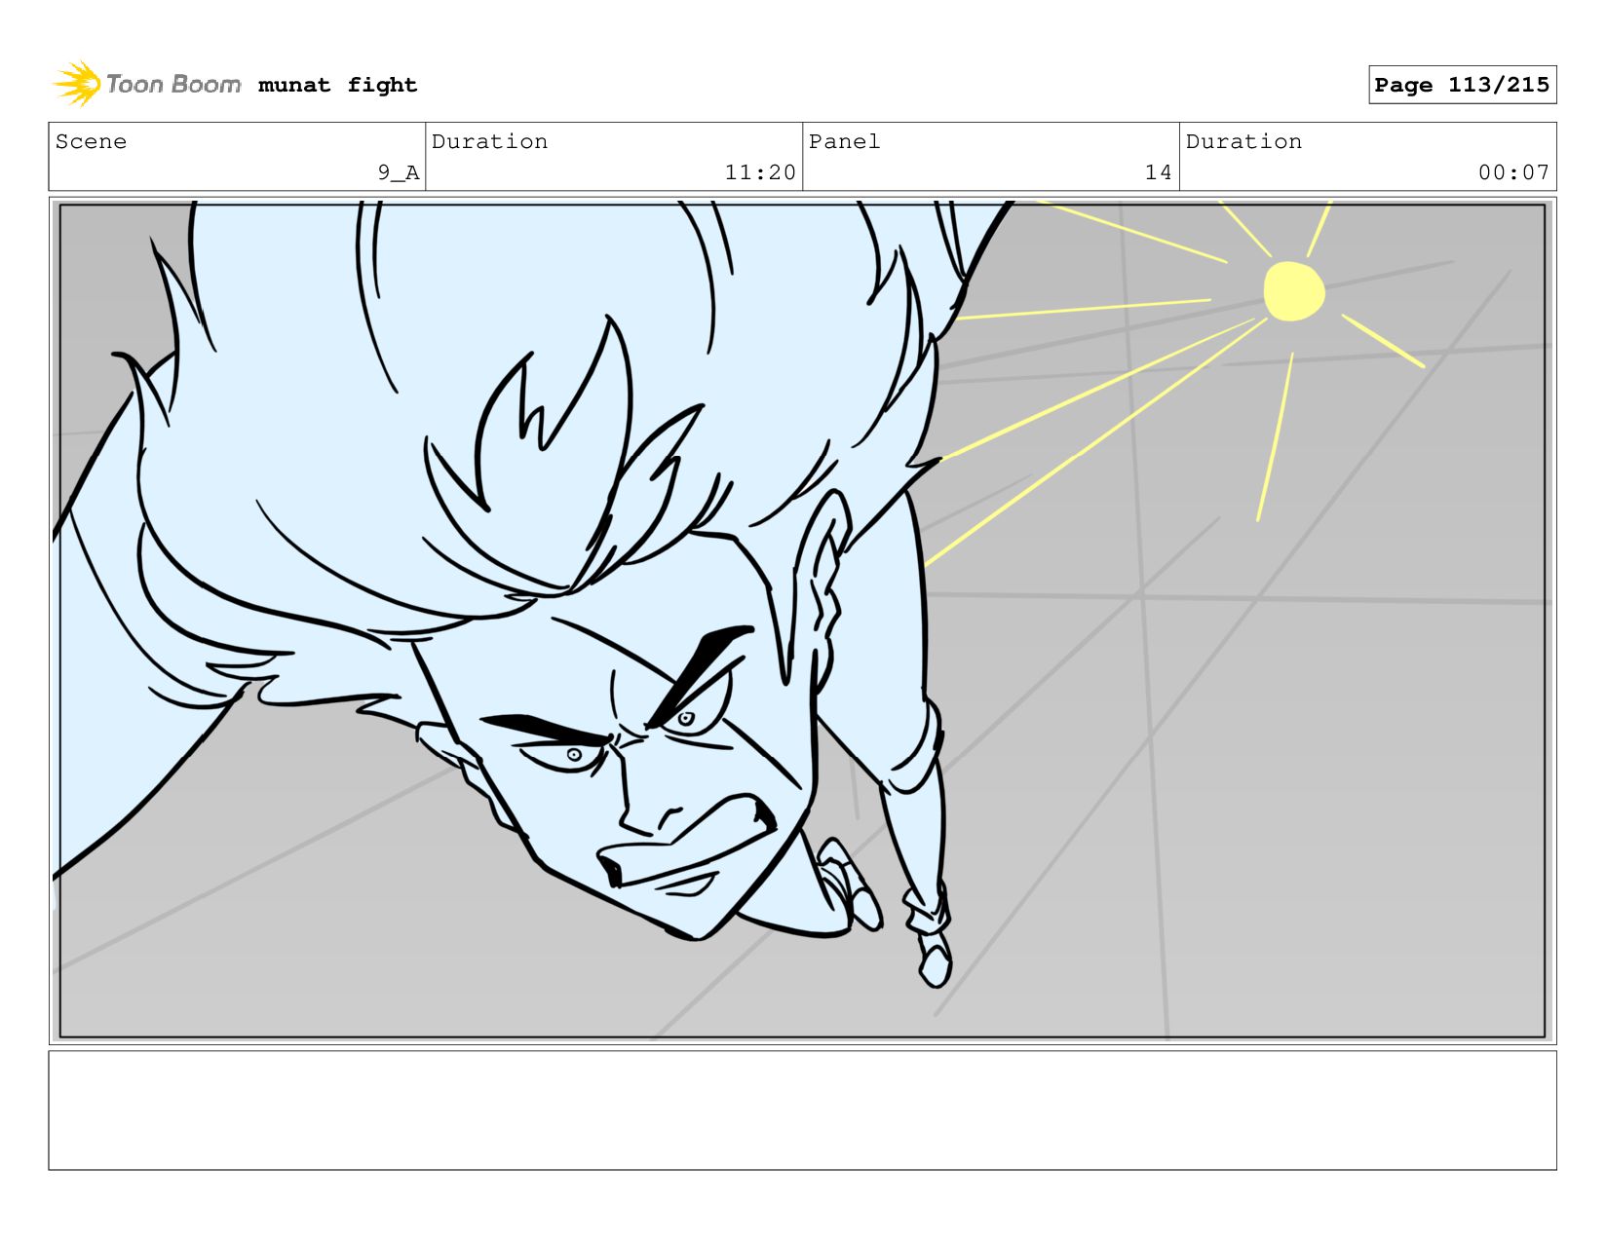Select the 'Panel' header label
1606x1243 pixels.
(844, 141)
